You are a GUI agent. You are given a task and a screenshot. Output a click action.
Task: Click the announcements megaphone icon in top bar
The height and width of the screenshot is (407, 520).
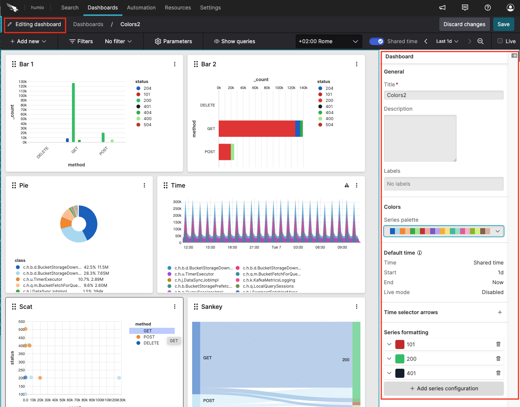coord(442,8)
